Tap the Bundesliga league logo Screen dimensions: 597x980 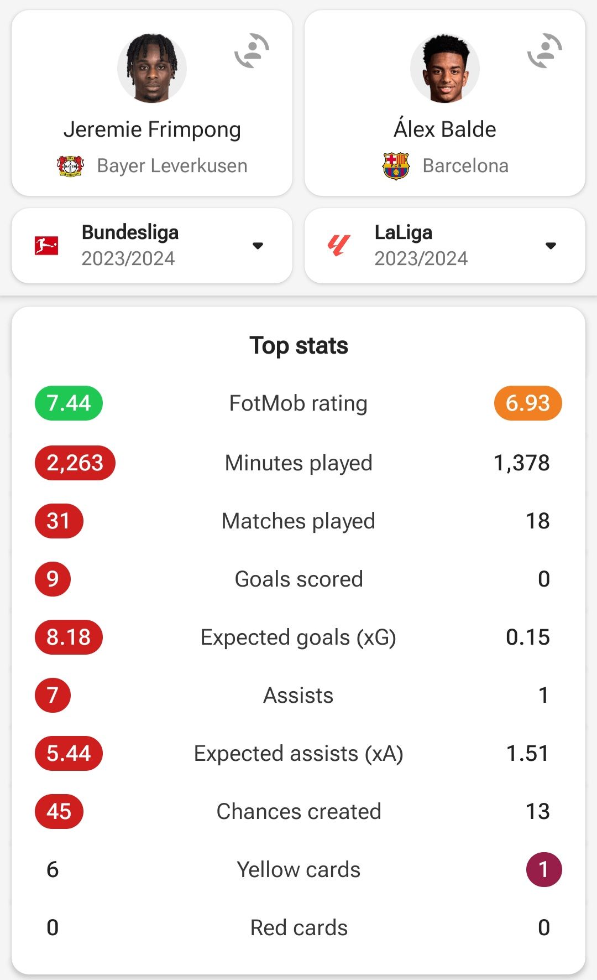tap(46, 246)
